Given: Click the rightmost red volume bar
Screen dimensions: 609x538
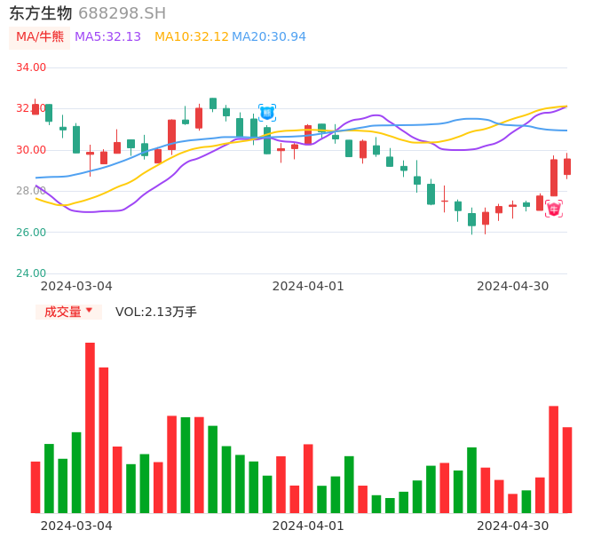Looking at the screenshot, I should click(x=567, y=469).
